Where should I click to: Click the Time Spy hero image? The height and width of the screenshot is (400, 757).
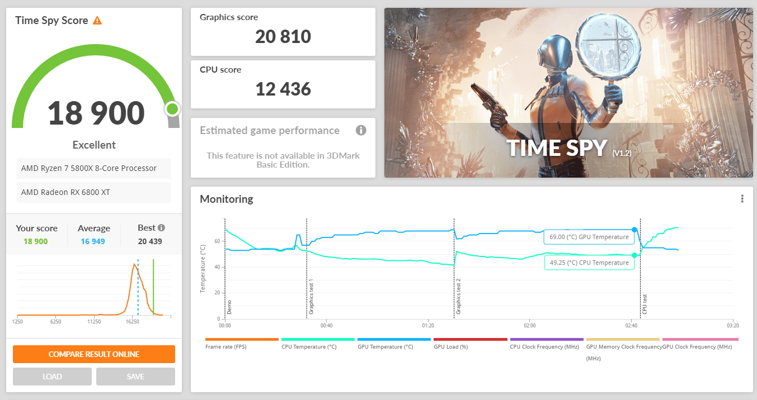click(x=568, y=93)
